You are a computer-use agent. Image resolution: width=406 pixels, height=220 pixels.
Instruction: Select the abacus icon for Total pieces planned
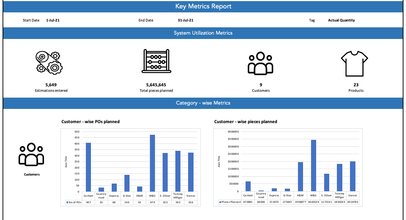point(156,61)
